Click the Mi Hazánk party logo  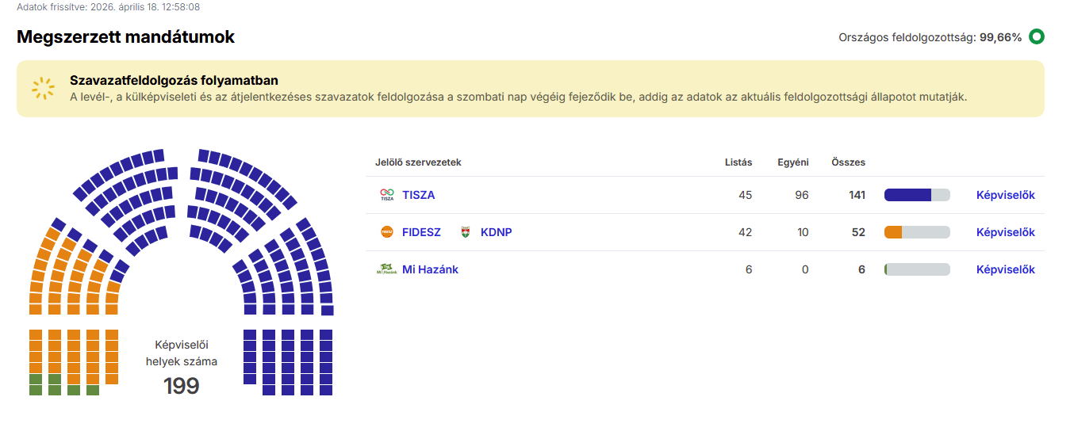coord(386,269)
